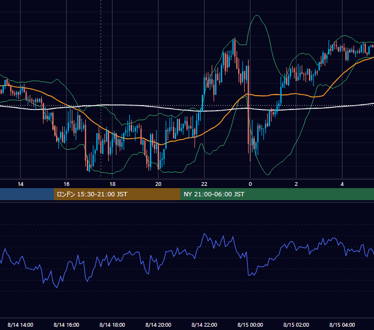Click hour label 0 on price chart axis
The image size is (374, 330).
pyautogui.click(x=250, y=184)
